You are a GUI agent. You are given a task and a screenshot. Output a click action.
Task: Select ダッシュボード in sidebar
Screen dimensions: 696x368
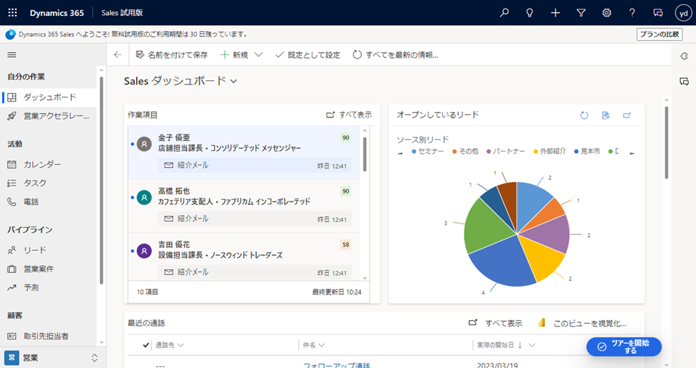[x=49, y=97]
